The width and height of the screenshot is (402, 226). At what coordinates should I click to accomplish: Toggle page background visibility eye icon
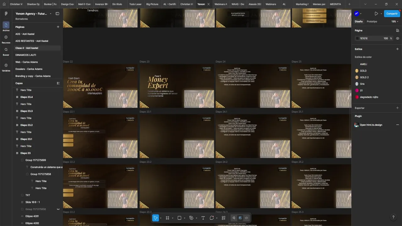click(397, 38)
